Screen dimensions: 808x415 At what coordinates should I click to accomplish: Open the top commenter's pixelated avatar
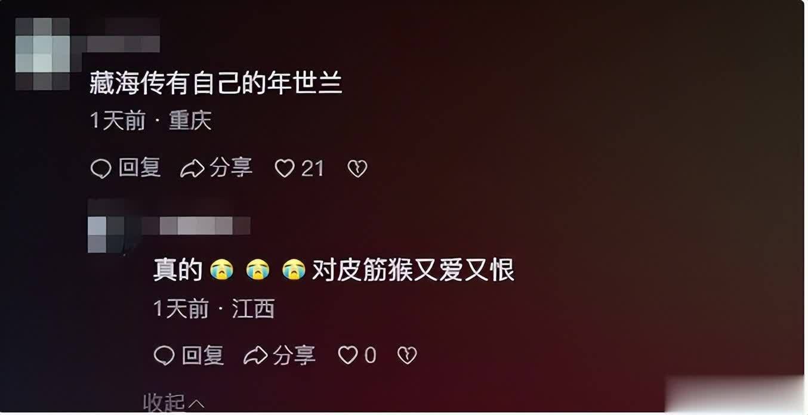(42, 52)
